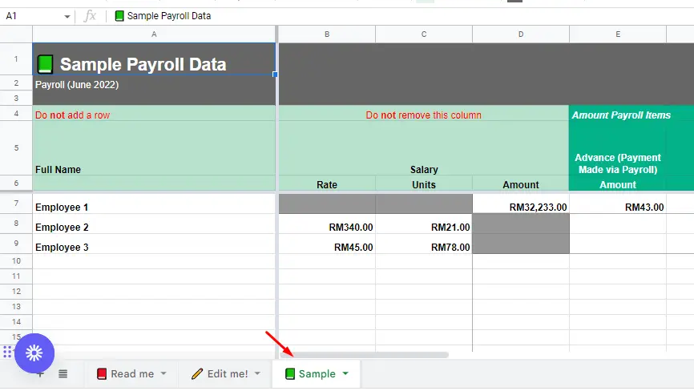
Task: Select the Employee 2 cell
Action: point(154,224)
